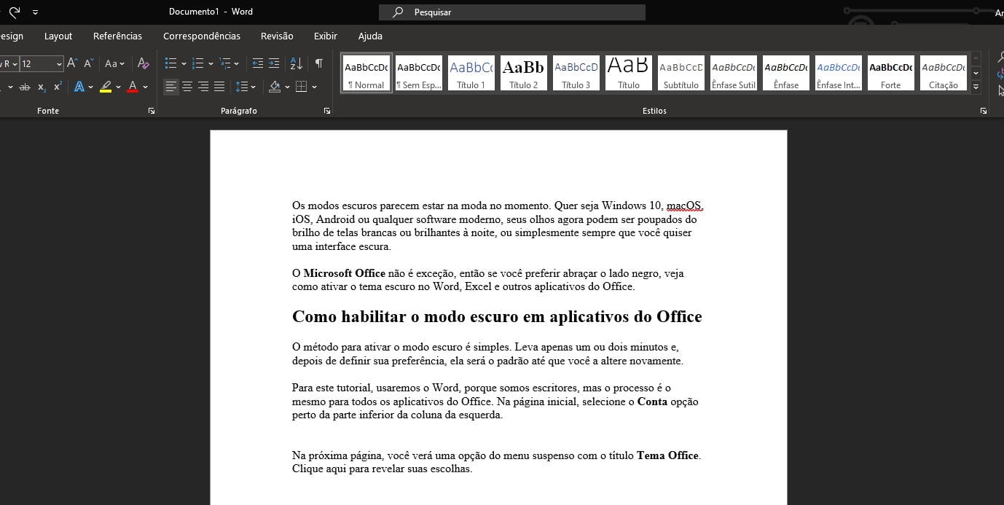
Task: Open the Change Case (Aa) dropdown
Action: tap(114, 63)
